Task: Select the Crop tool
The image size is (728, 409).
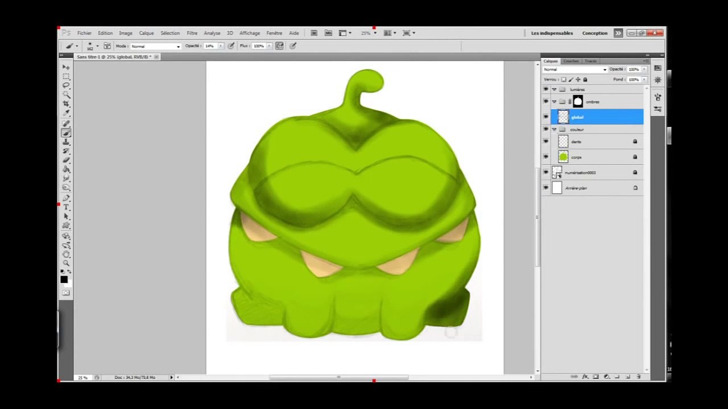Action: click(x=66, y=104)
